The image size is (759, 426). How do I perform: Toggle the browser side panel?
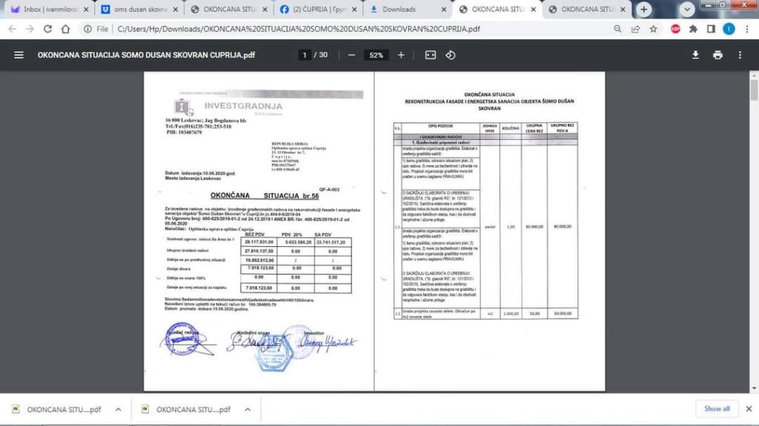711,29
